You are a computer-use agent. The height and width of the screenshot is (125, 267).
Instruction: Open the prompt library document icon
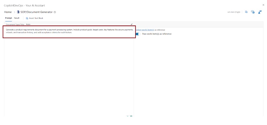246,12
